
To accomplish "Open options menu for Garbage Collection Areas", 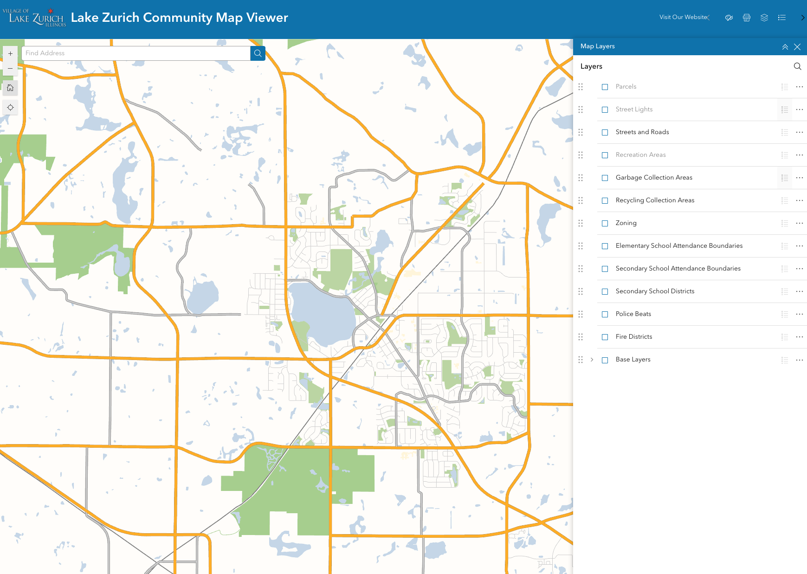I will coord(800,178).
